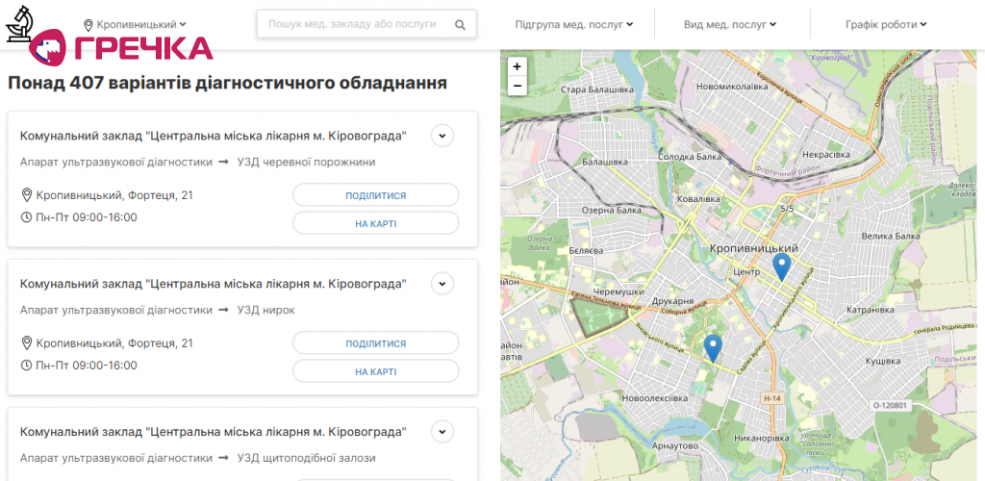985x481 pixels.
Task: Click 'УЗД щитоподібної залози' text
Action: coord(306,459)
